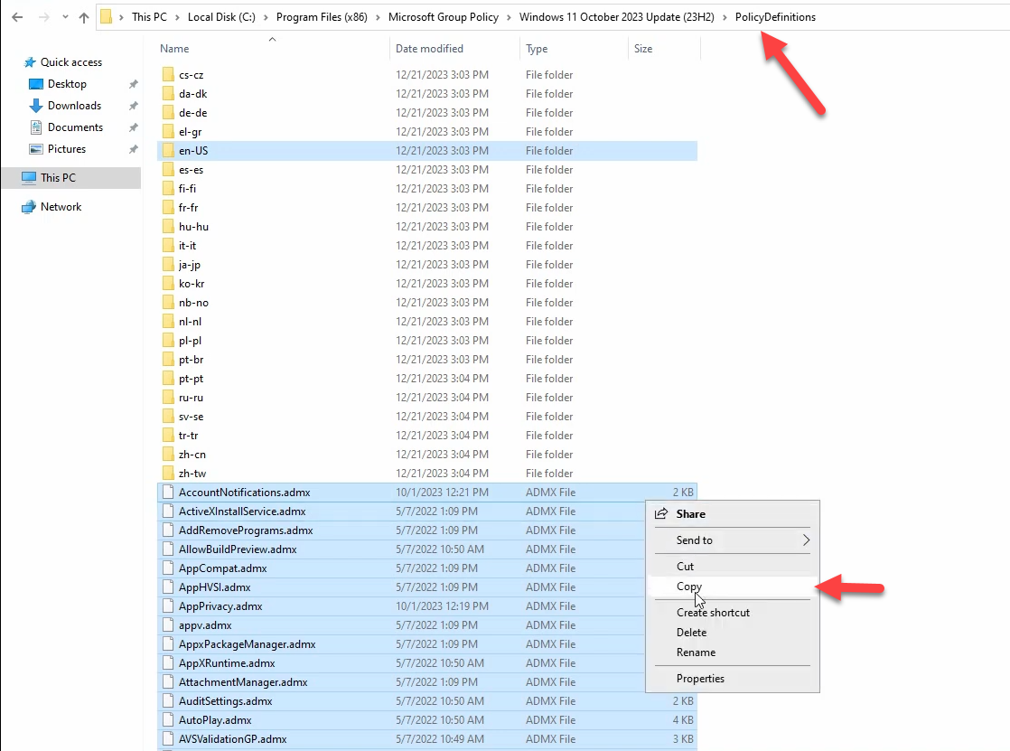Navigate to Program Files (x86) breadcrumb

pos(322,17)
